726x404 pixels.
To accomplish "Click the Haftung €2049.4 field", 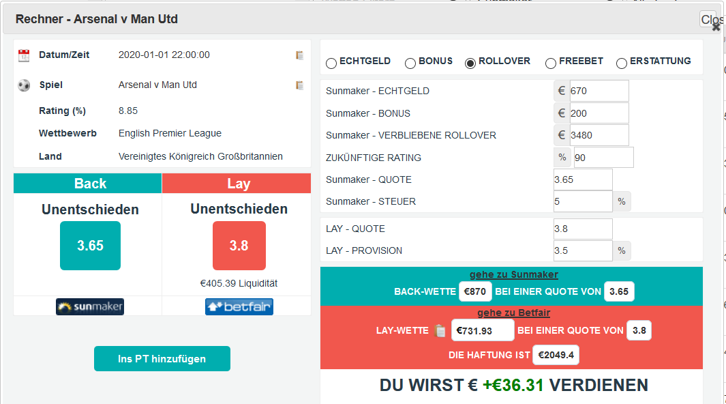I will click(x=556, y=355).
